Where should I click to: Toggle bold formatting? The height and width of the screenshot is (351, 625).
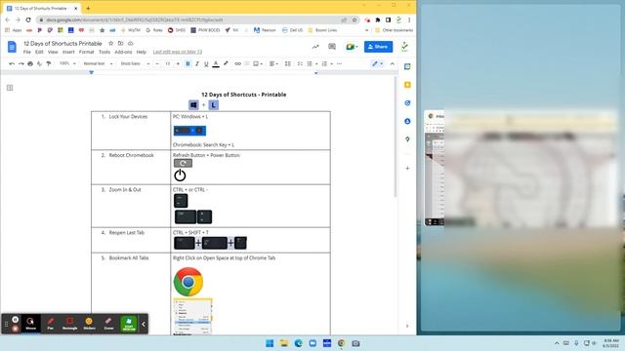pyautogui.click(x=187, y=63)
